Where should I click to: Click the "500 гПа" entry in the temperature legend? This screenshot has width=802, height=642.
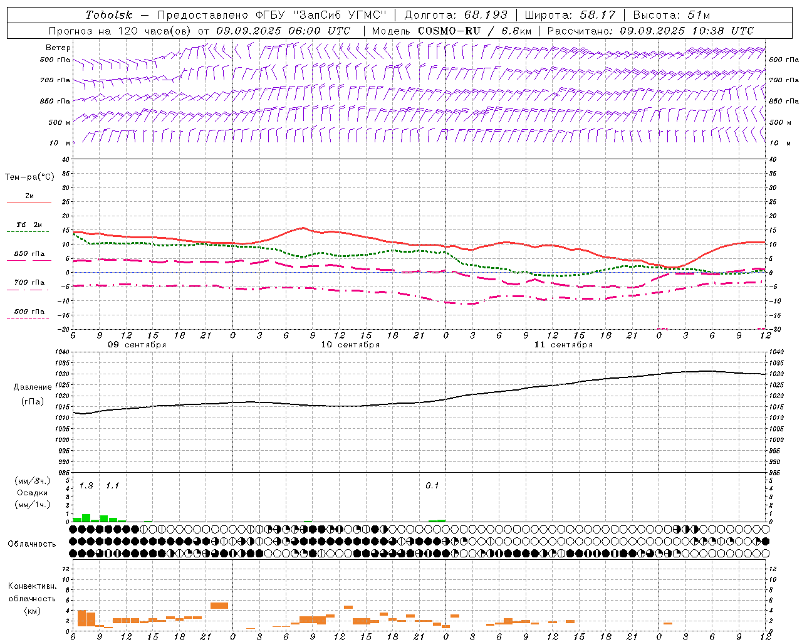(29, 312)
